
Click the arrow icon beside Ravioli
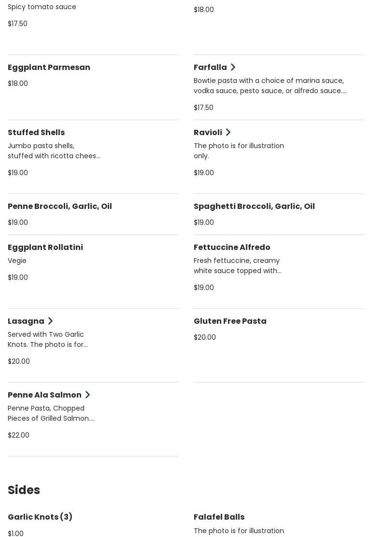coord(228,132)
